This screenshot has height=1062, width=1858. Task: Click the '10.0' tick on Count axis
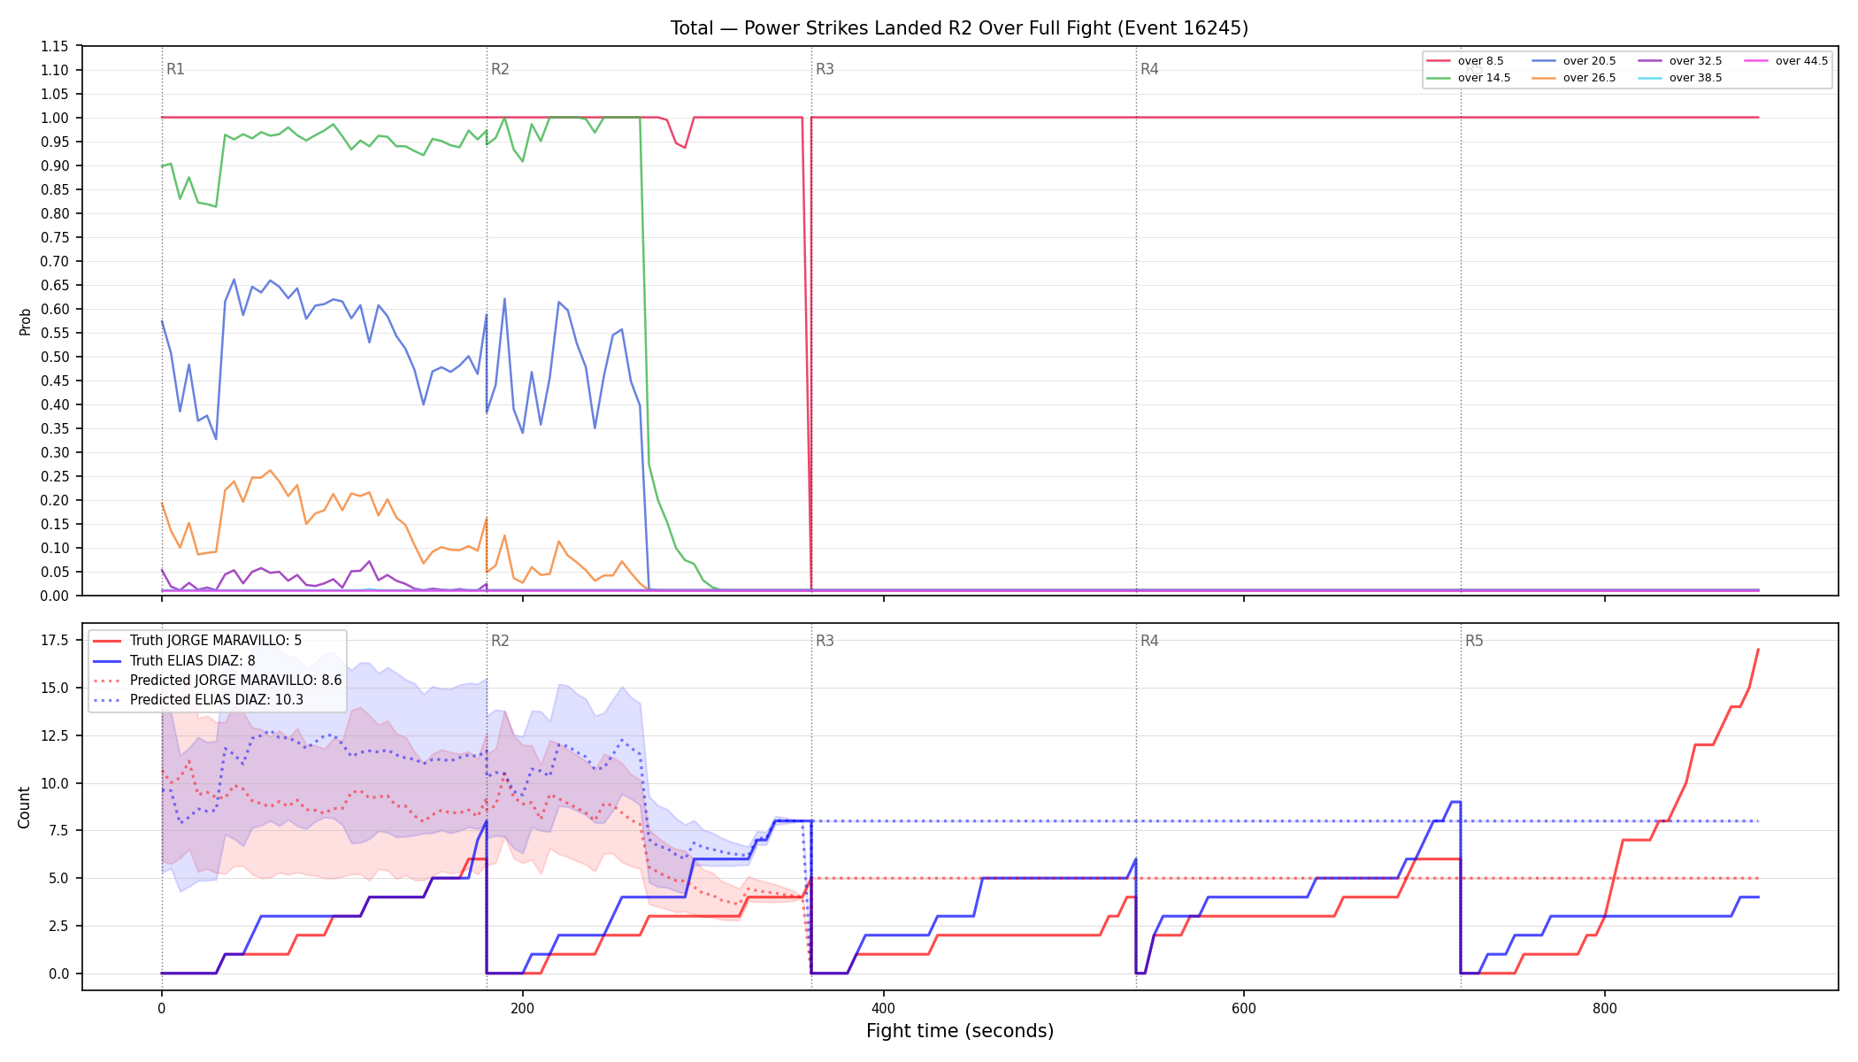(x=58, y=783)
